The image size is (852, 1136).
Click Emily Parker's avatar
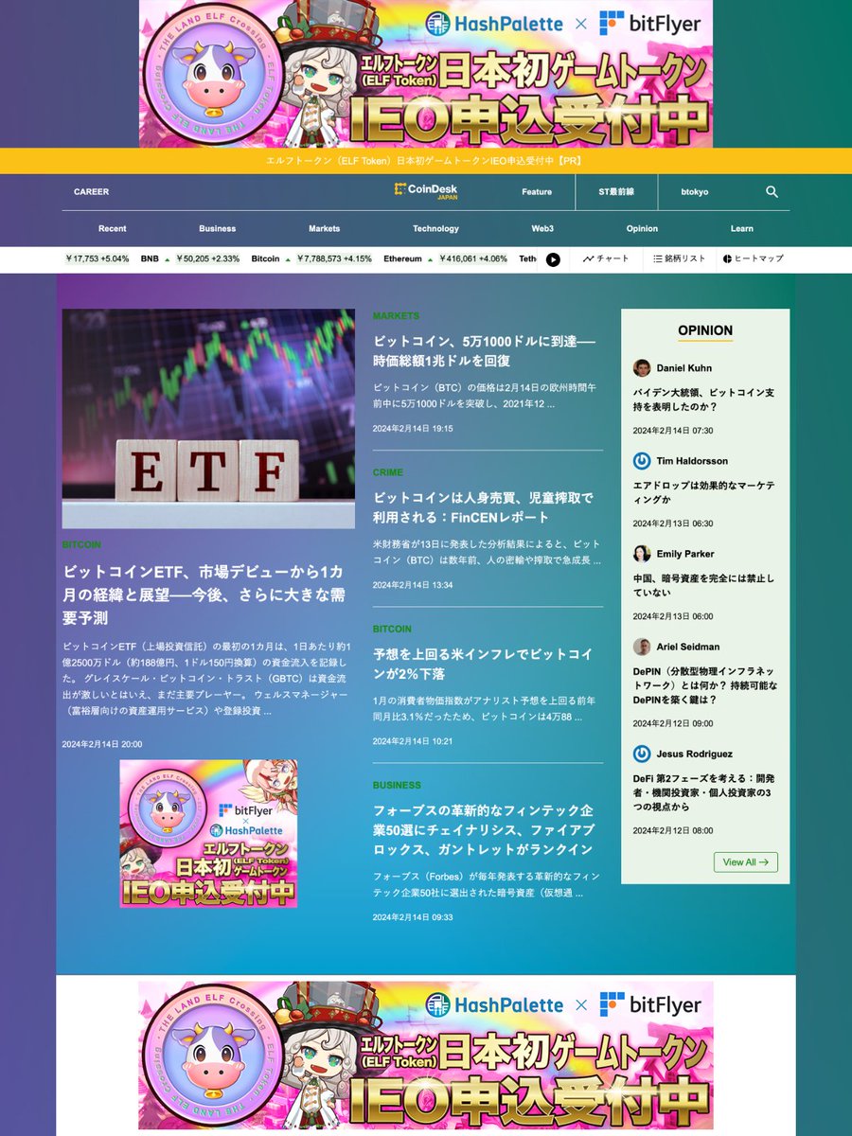642,554
